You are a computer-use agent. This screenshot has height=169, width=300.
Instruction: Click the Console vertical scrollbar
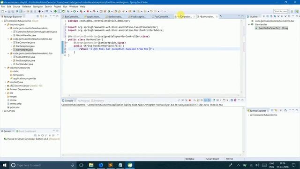244,131
